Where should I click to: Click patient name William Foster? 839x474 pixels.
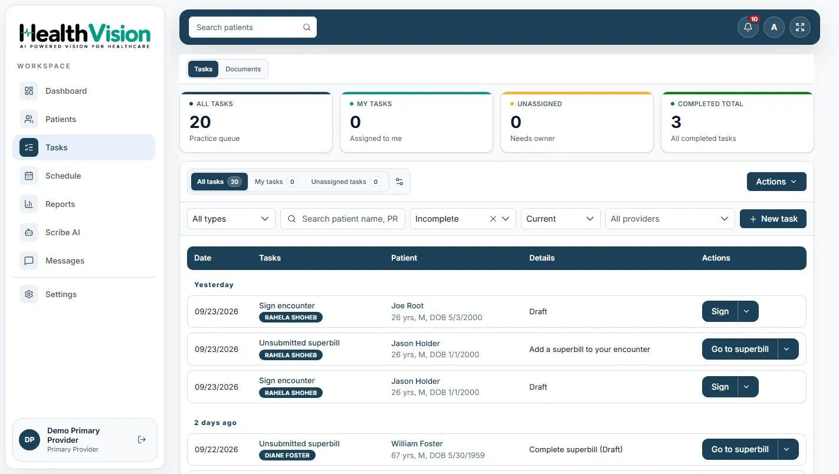tap(417, 443)
